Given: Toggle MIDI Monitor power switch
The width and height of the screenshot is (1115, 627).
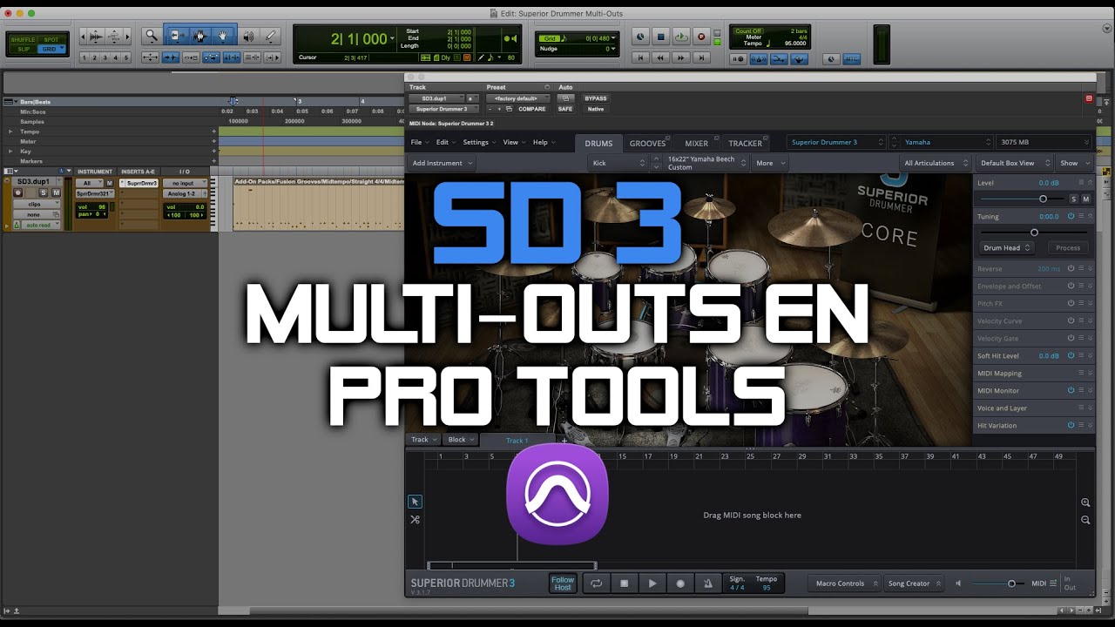Looking at the screenshot, I should pos(1071,390).
